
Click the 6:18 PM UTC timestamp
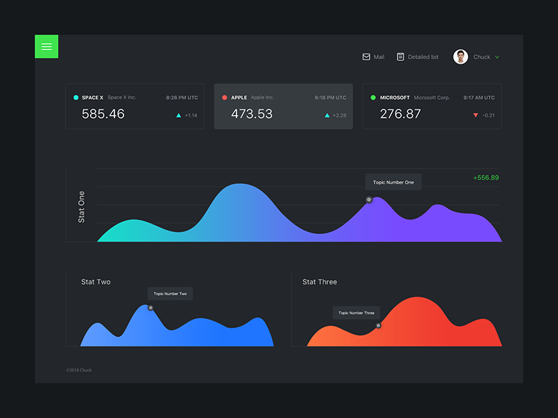pyautogui.click(x=330, y=98)
